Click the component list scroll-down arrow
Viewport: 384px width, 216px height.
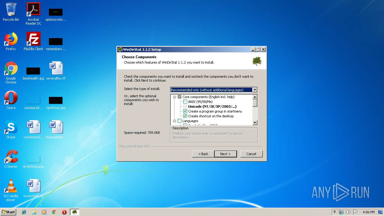(255, 123)
